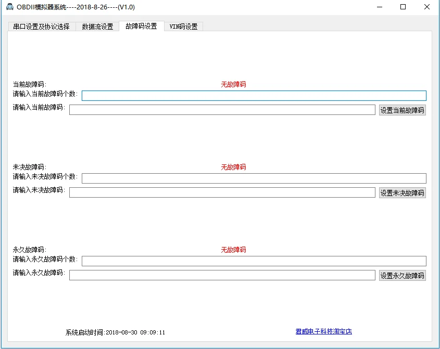Focus the 请输入当前故障码个数 input field
The image size is (440, 349).
click(x=254, y=96)
